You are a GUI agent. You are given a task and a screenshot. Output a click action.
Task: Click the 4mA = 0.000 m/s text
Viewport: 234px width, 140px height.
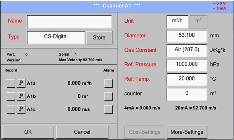tap(142, 108)
